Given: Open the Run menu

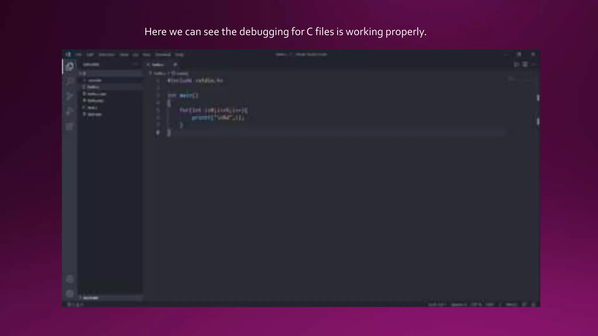Looking at the screenshot, I should pos(147,55).
